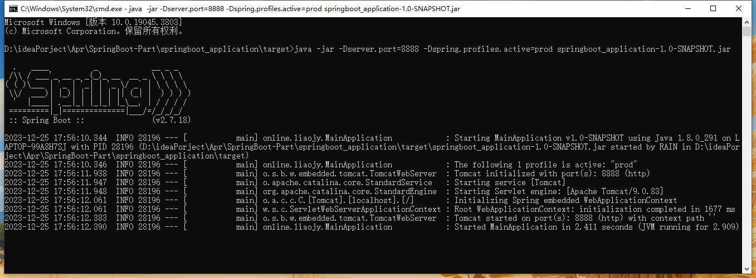Image resolution: width=756 pixels, height=278 pixels.
Task: Minimize the command prompt window
Action: point(687,8)
